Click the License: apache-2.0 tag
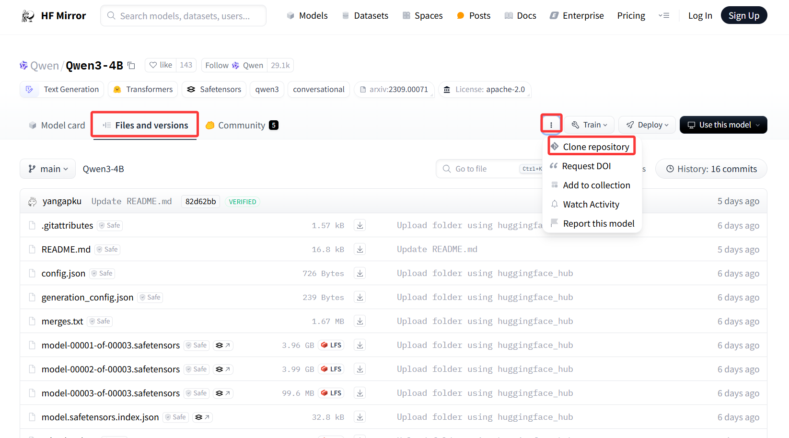The image size is (789, 438). (485, 89)
